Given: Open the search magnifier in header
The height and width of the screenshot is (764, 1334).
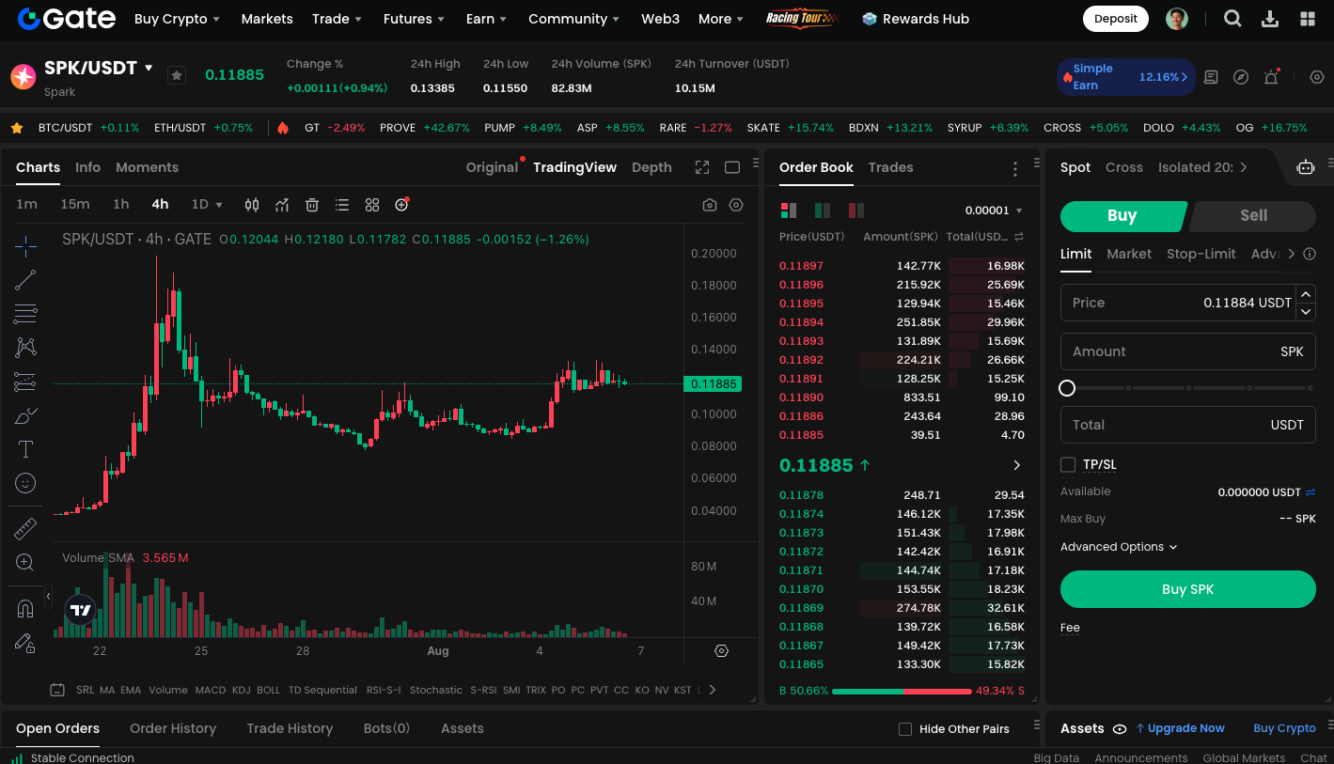Looking at the screenshot, I should (x=1232, y=19).
